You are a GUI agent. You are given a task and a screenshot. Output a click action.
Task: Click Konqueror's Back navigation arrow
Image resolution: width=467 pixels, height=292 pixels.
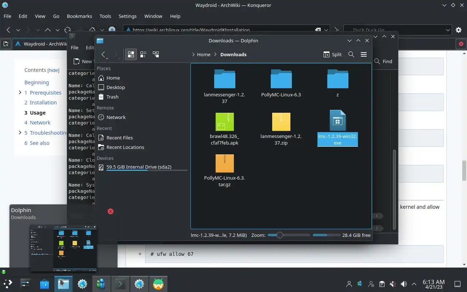[8, 30]
